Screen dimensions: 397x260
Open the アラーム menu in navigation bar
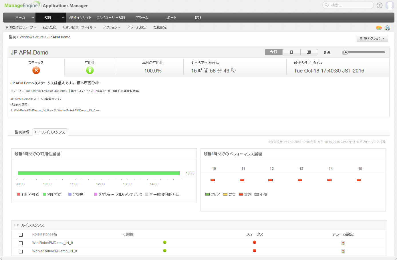click(142, 18)
